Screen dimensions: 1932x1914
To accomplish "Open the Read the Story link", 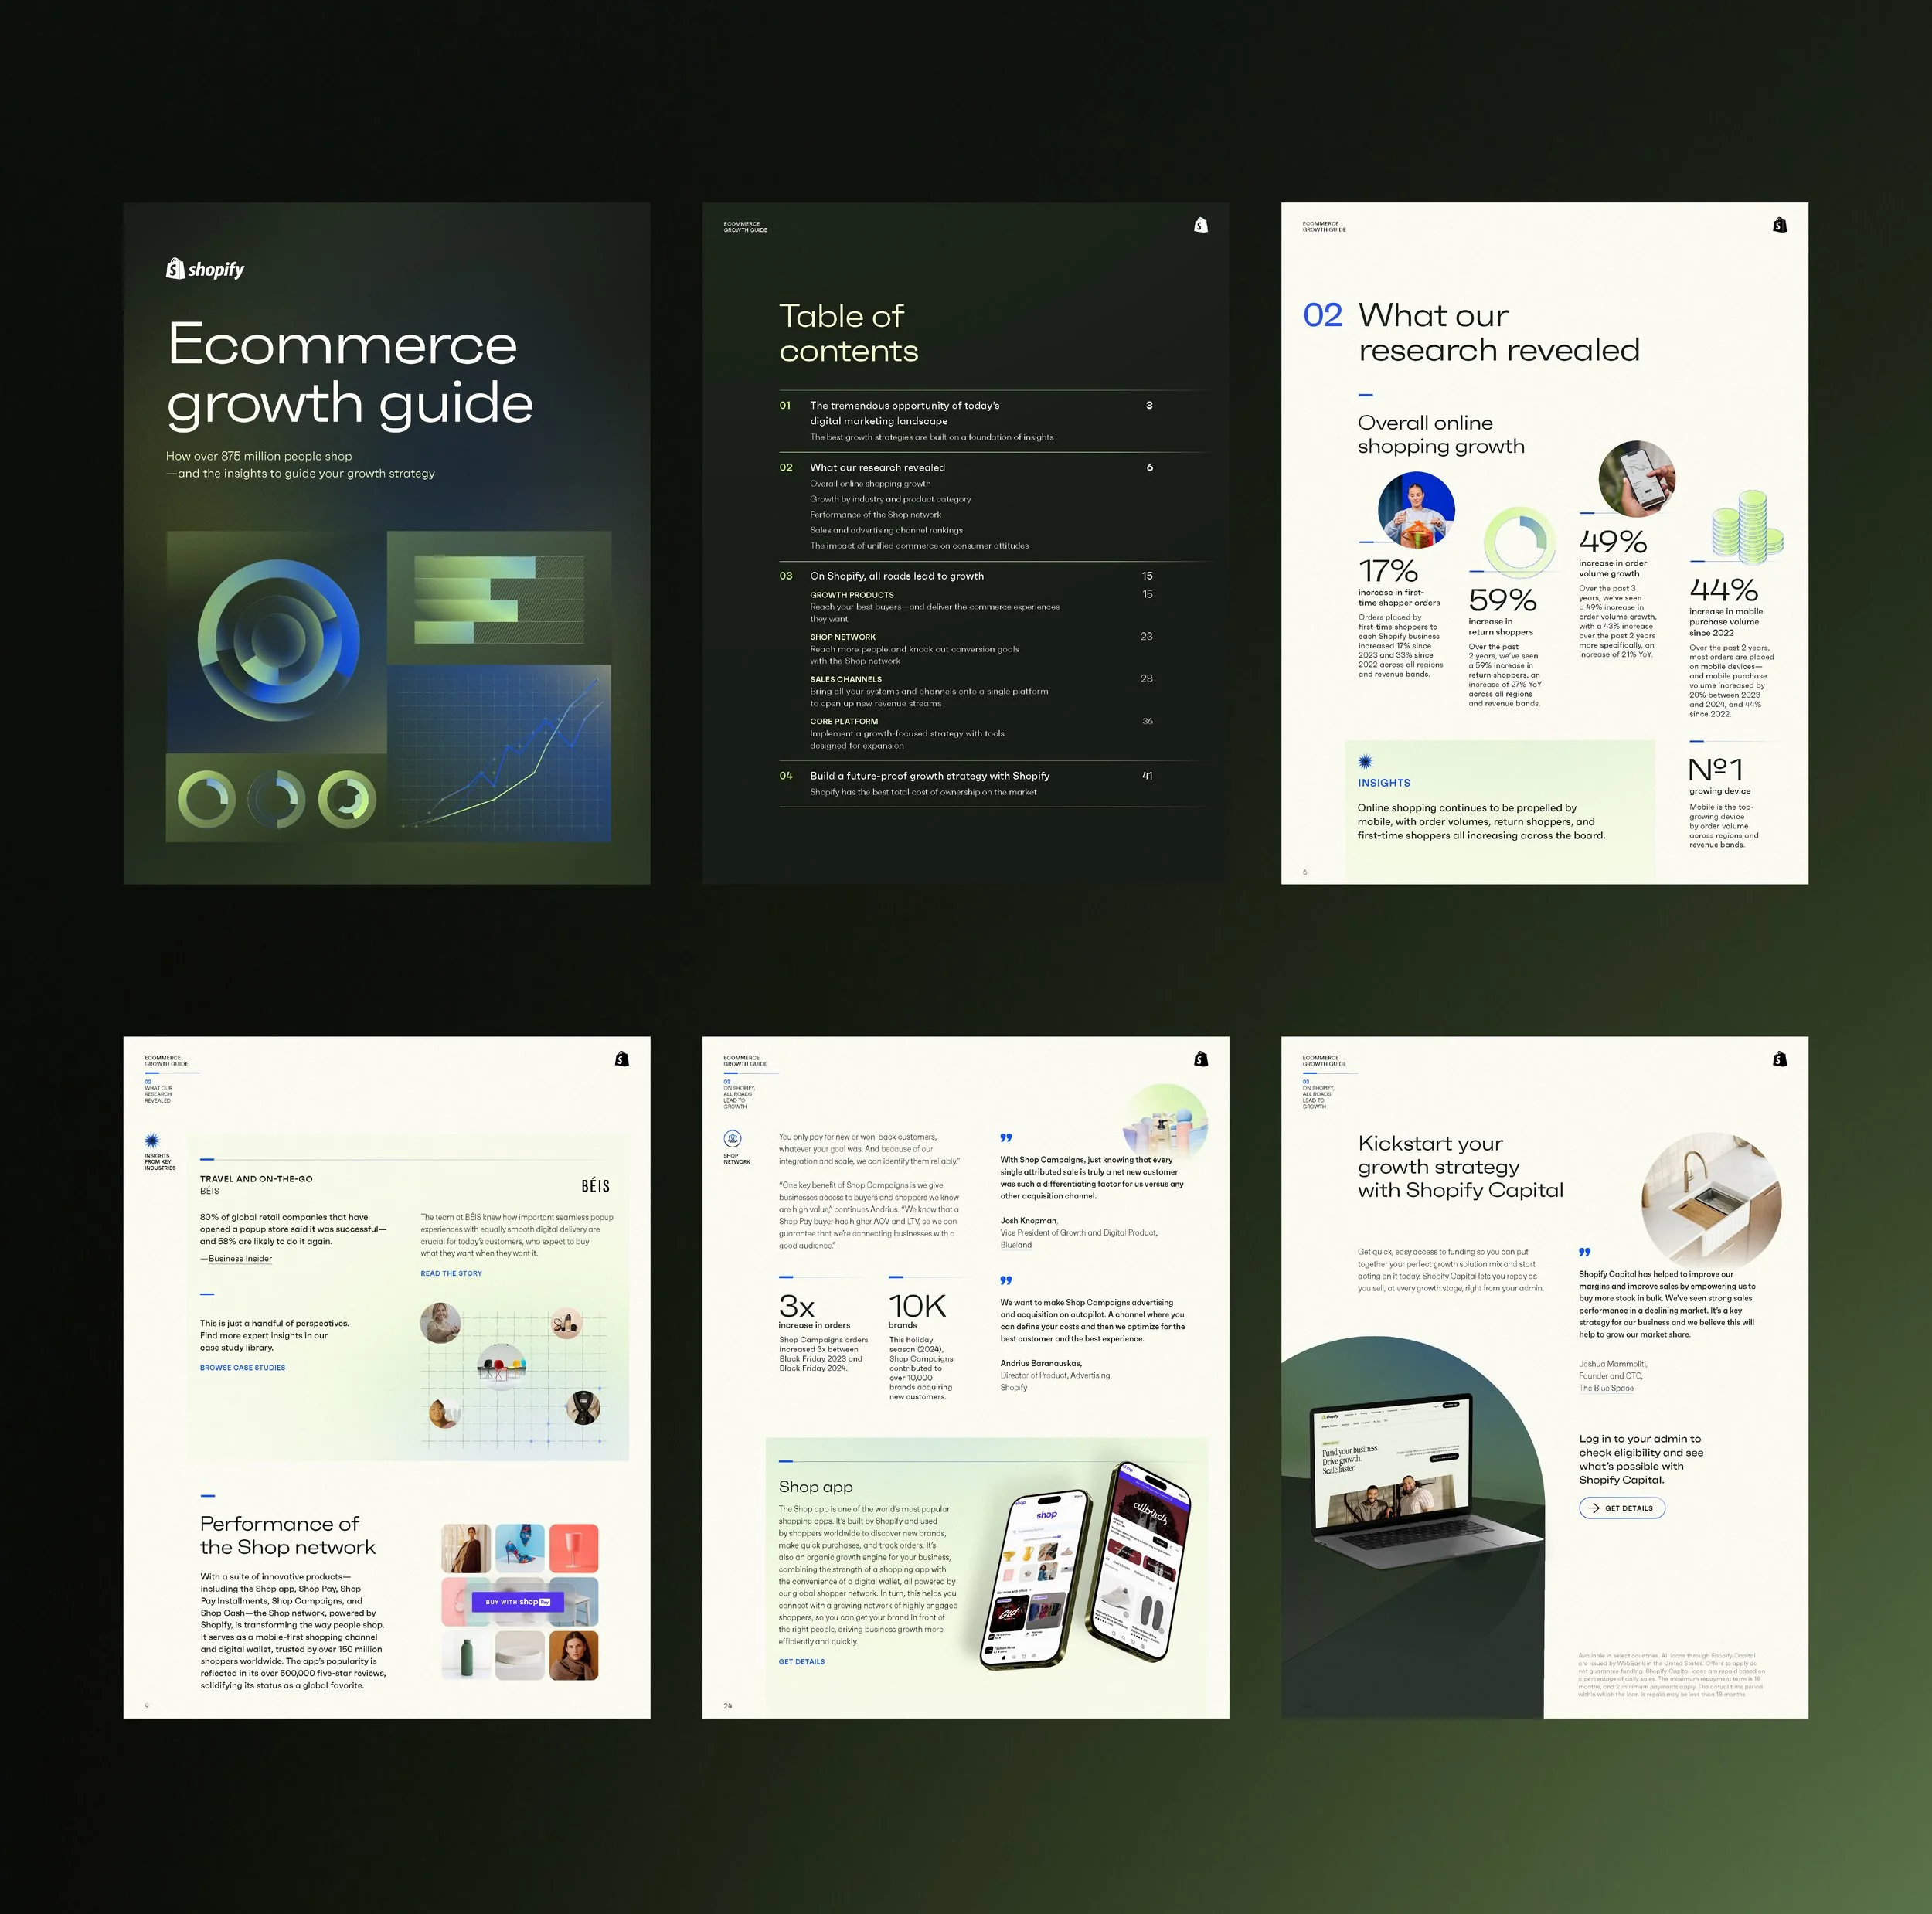I will click(x=451, y=1273).
